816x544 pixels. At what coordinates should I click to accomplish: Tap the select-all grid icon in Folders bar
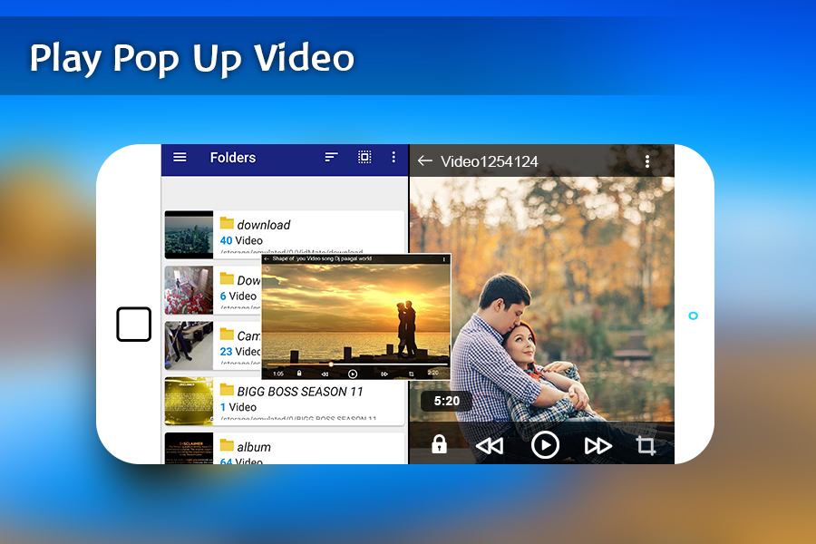point(364,157)
